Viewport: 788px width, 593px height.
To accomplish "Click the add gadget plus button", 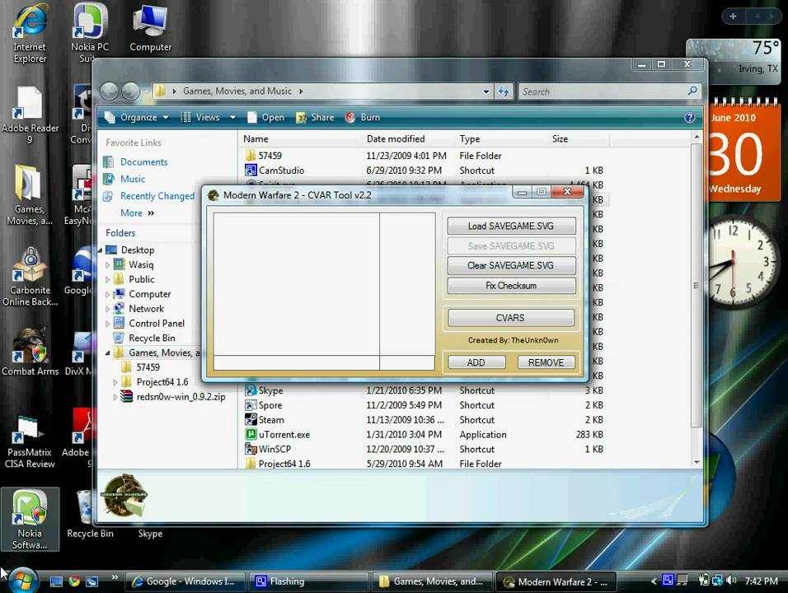I will [x=733, y=16].
